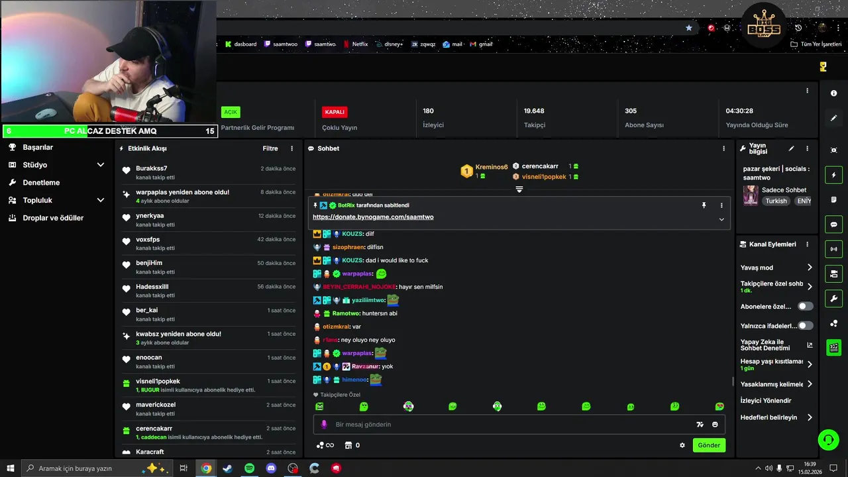Click the Windows Start button
848x477 pixels.
tap(10, 468)
